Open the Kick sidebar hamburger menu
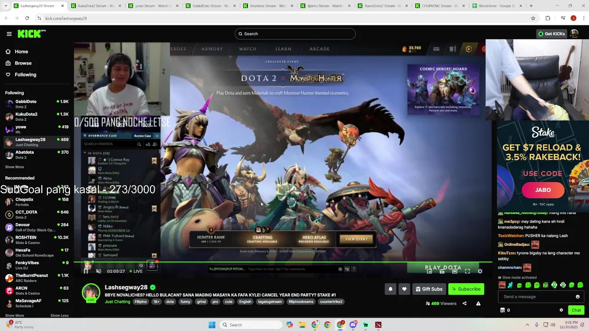This screenshot has height=331, width=589. pos(9,34)
